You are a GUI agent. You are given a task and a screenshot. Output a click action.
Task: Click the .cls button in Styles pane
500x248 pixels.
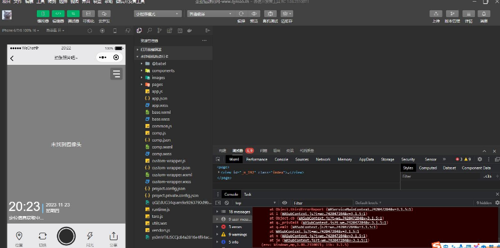[487, 176]
